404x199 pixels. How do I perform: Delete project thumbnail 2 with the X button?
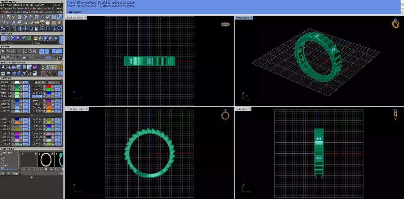(52, 169)
